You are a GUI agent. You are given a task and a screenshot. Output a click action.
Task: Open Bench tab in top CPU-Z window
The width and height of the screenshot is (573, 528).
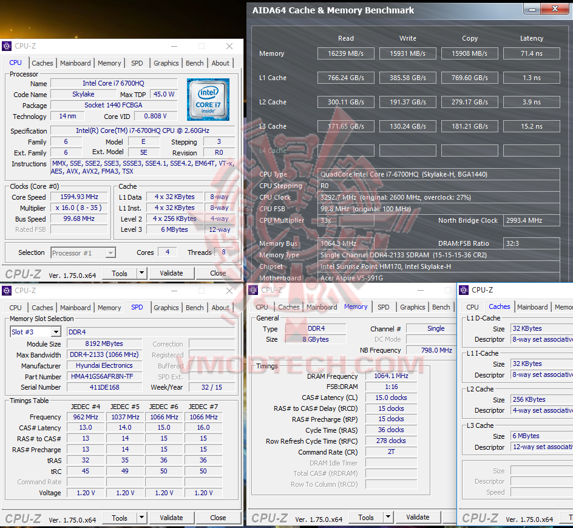(195, 63)
